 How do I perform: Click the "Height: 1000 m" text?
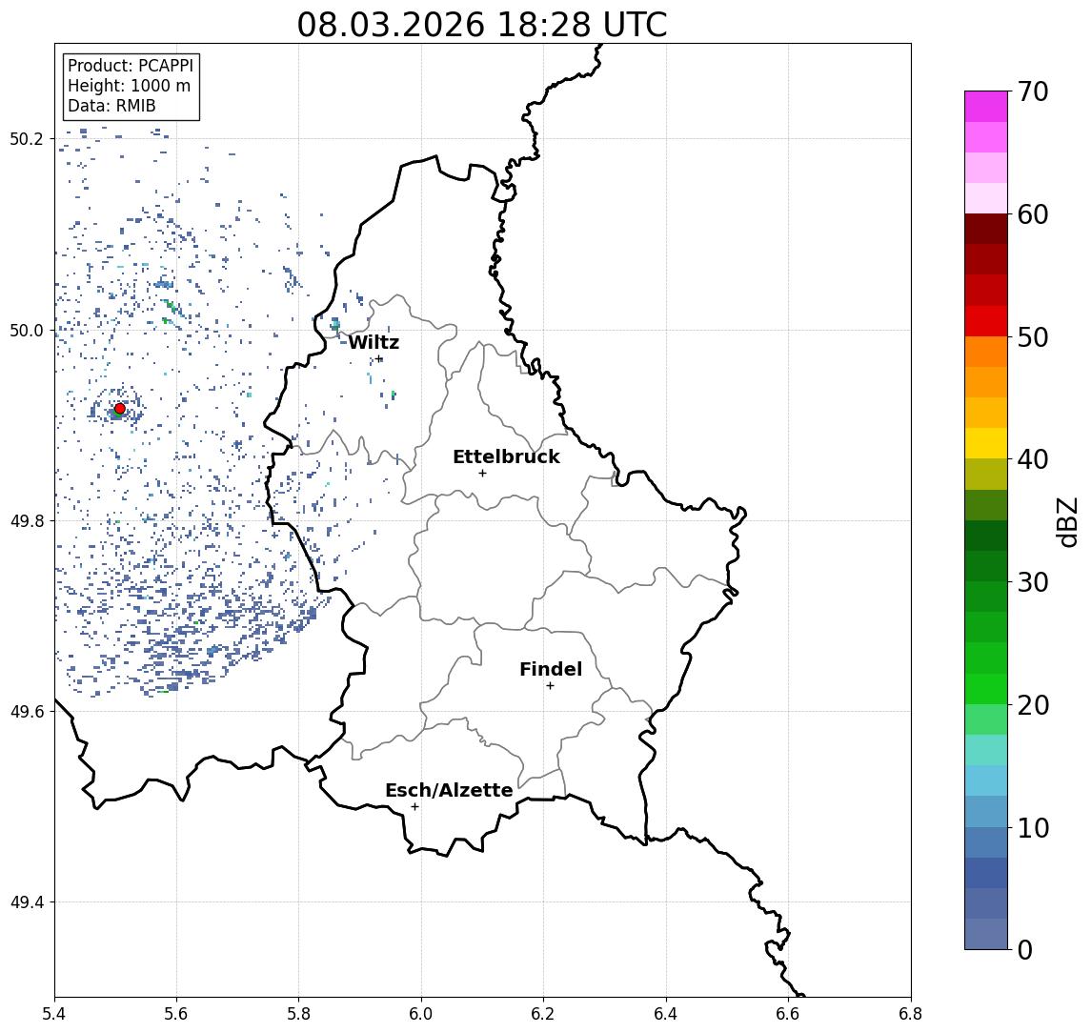[x=129, y=87]
